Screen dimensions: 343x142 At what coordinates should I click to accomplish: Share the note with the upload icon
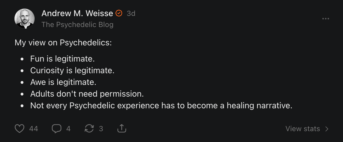tap(122, 128)
